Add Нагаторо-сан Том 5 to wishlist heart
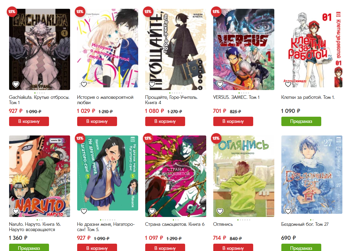The height and width of the screenshot is (251, 350). click(x=84, y=211)
